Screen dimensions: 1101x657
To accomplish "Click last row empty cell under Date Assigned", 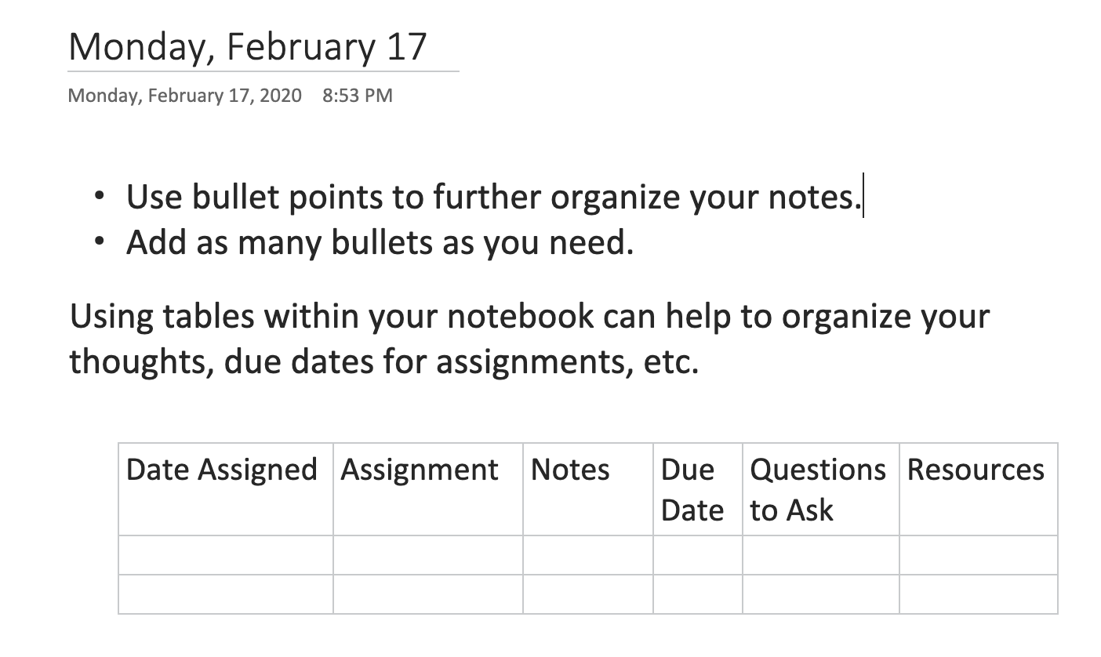I will (x=226, y=594).
